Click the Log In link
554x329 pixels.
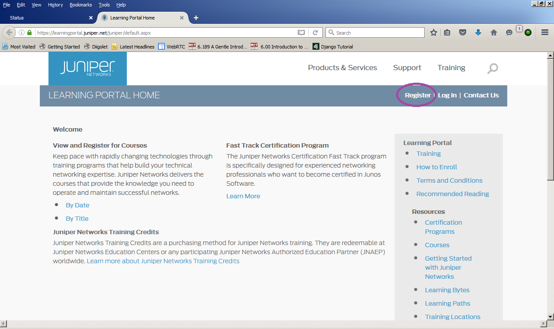447,95
